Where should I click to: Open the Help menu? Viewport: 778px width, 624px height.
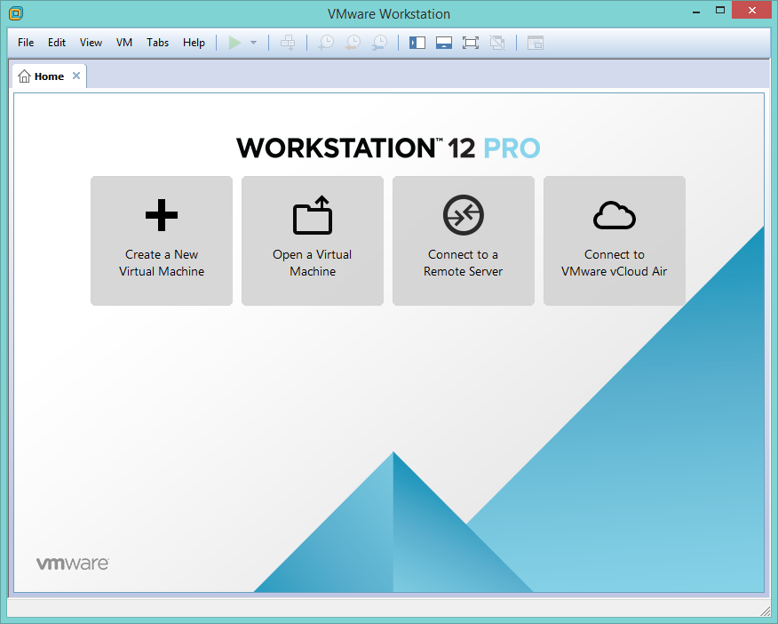tap(194, 43)
